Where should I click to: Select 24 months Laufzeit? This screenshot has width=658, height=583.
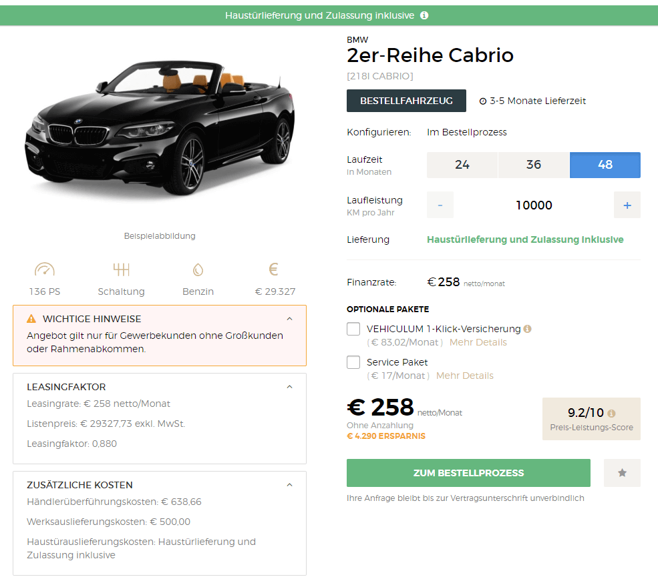click(462, 165)
